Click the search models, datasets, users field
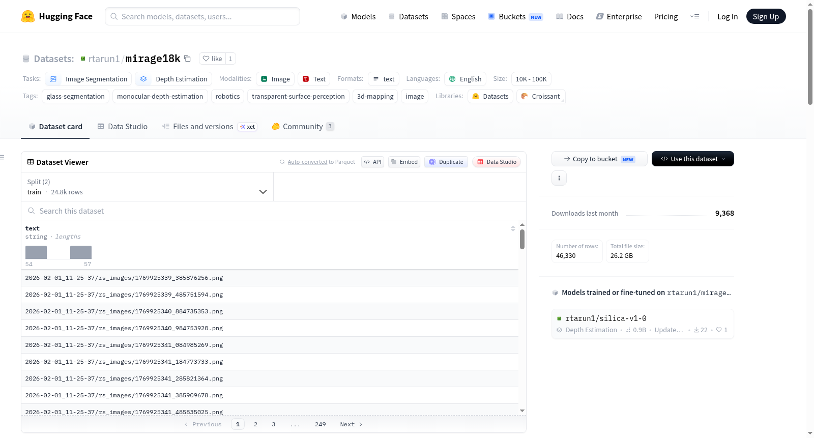The height and width of the screenshot is (438, 814). [202, 16]
